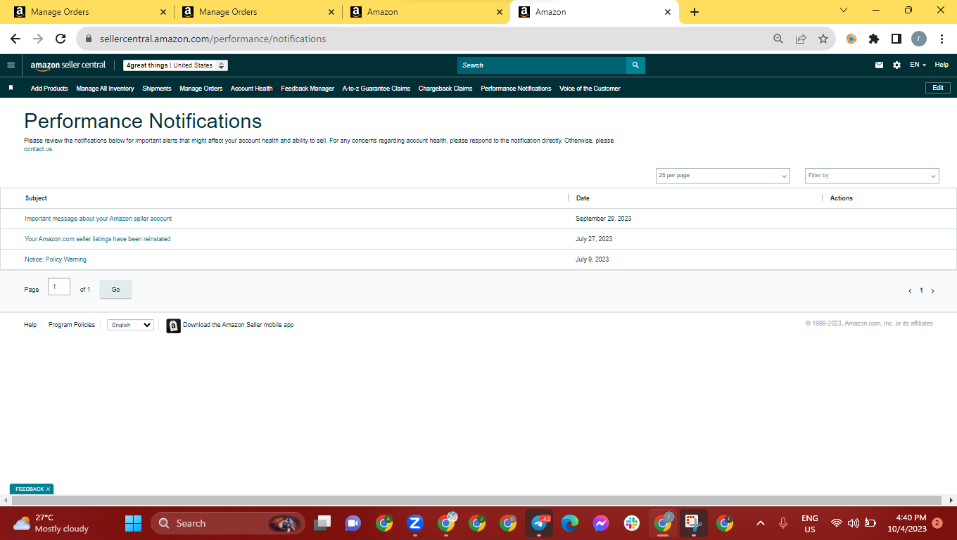Open the Chrome three-dot menu
Image resolution: width=957 pixels, height=540 pixels.
[x=942, y=39]
